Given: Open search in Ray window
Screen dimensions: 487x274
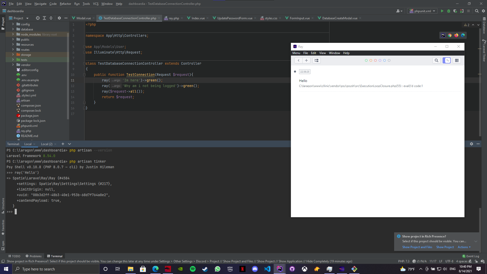Looking at the screenshot, I should click(x=437, y=60).
